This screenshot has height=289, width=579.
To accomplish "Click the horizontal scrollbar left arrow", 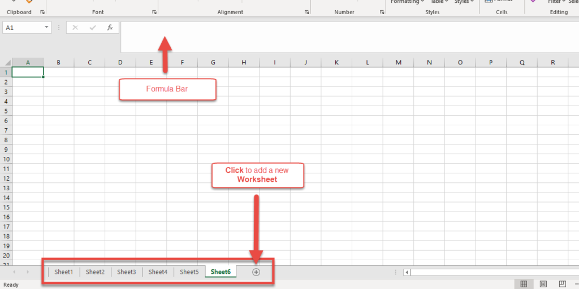I will [x=407, y=273].
